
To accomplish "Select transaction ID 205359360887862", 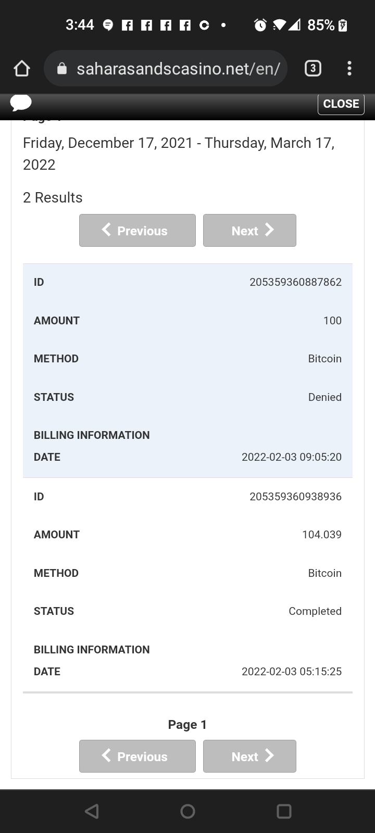I will point(295,282).
